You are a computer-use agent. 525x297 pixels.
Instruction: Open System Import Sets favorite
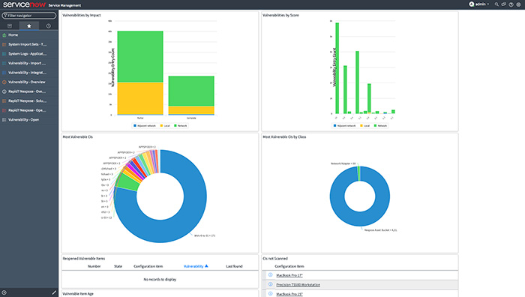pyautogui.click(x=28, y=44)
